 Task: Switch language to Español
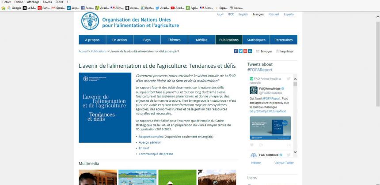coord(289,14)
